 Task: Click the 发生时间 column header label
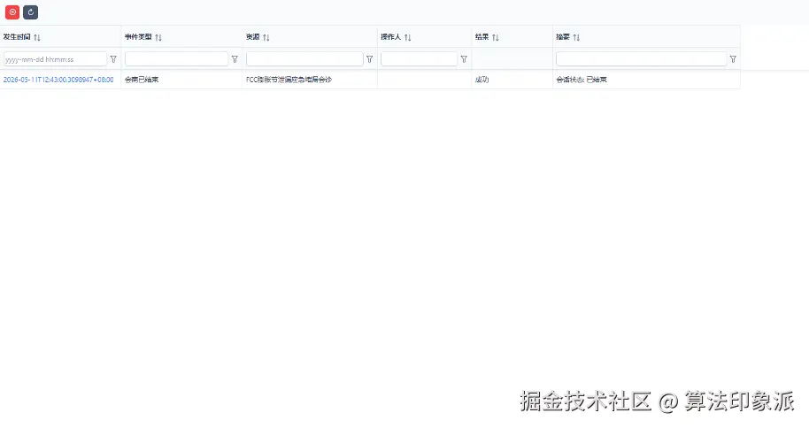[x=17, y=37]
